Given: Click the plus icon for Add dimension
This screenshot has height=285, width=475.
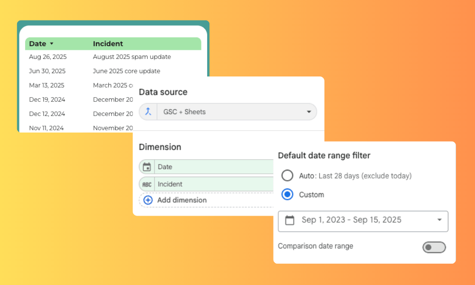Looking at the screenshot, I should click(148, 200).
